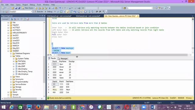Expand the Database Diagrams node
Viewport: 195px width, 110px height.
11,53
